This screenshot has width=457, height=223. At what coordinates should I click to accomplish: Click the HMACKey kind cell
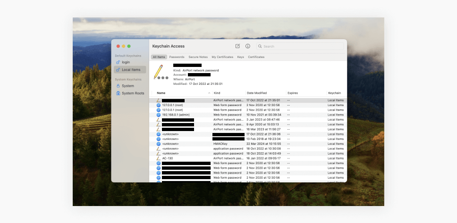(220, 144)
